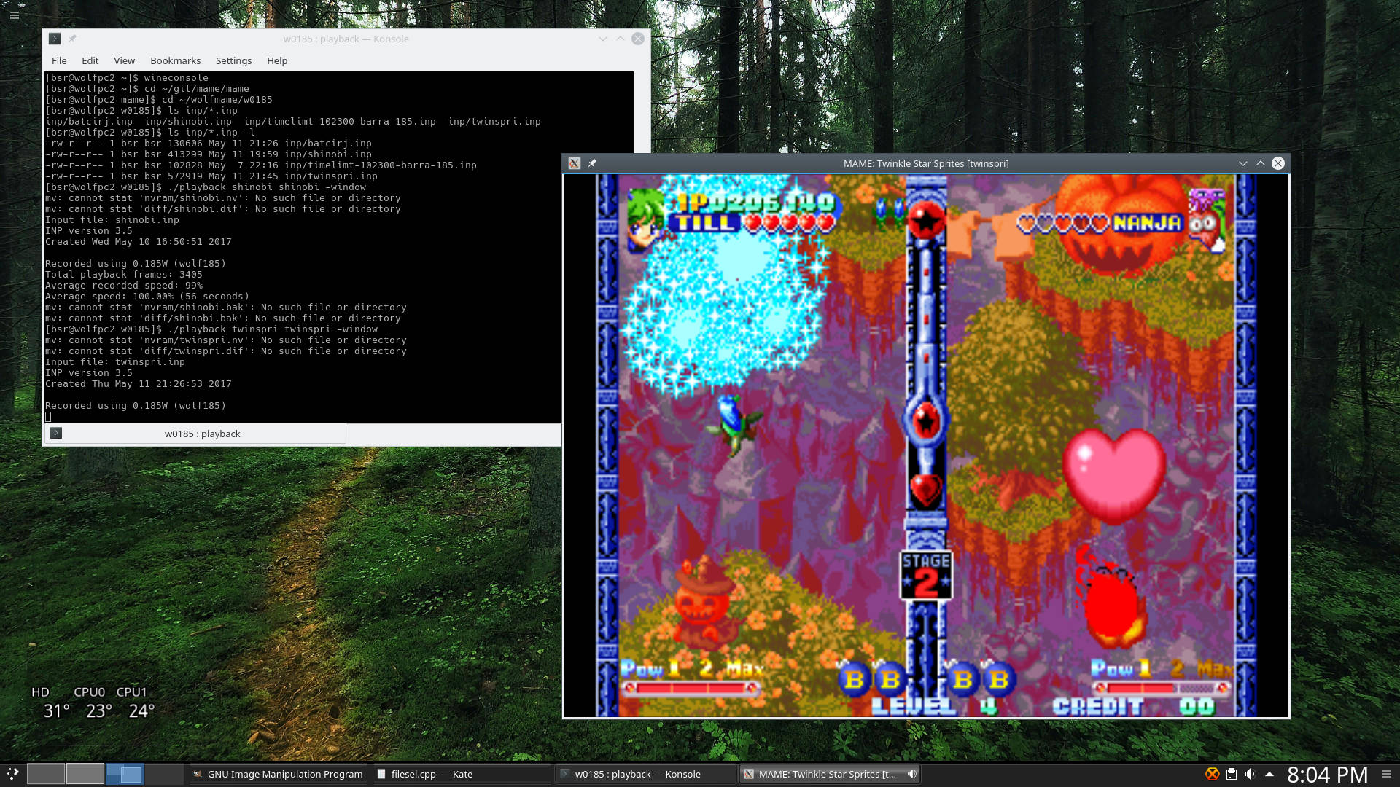Minimize the Konsole window with the down chevron
Image resolution: width=1400 pixels, height=787 pixels.
tap(602, 39)
